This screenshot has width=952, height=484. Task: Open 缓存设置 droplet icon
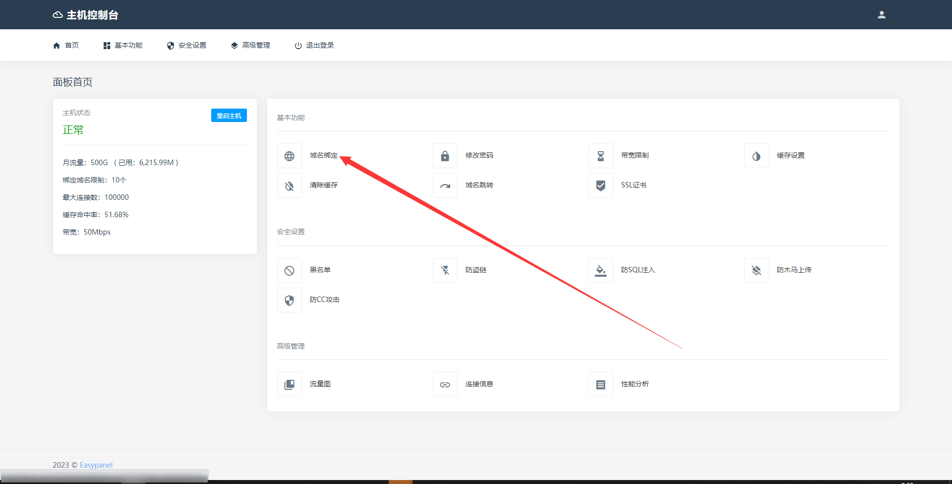756,156
